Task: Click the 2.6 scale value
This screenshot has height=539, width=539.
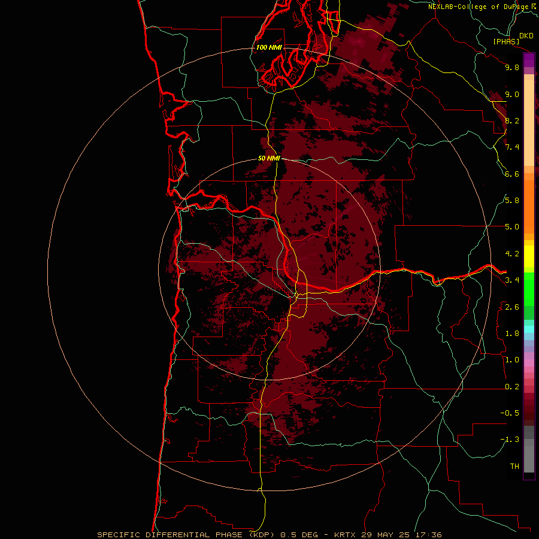Action: coord(512,307)
